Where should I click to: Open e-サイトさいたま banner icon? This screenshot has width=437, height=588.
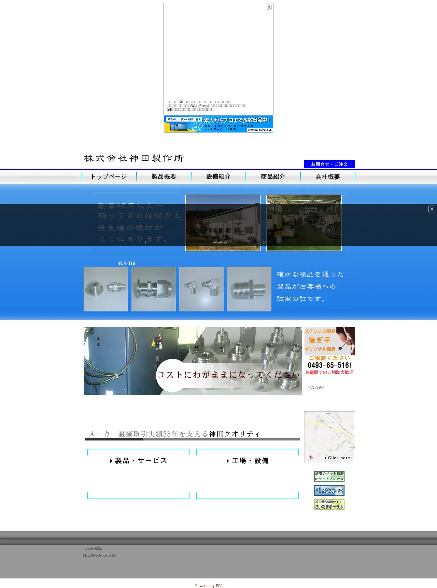(329, 476)
